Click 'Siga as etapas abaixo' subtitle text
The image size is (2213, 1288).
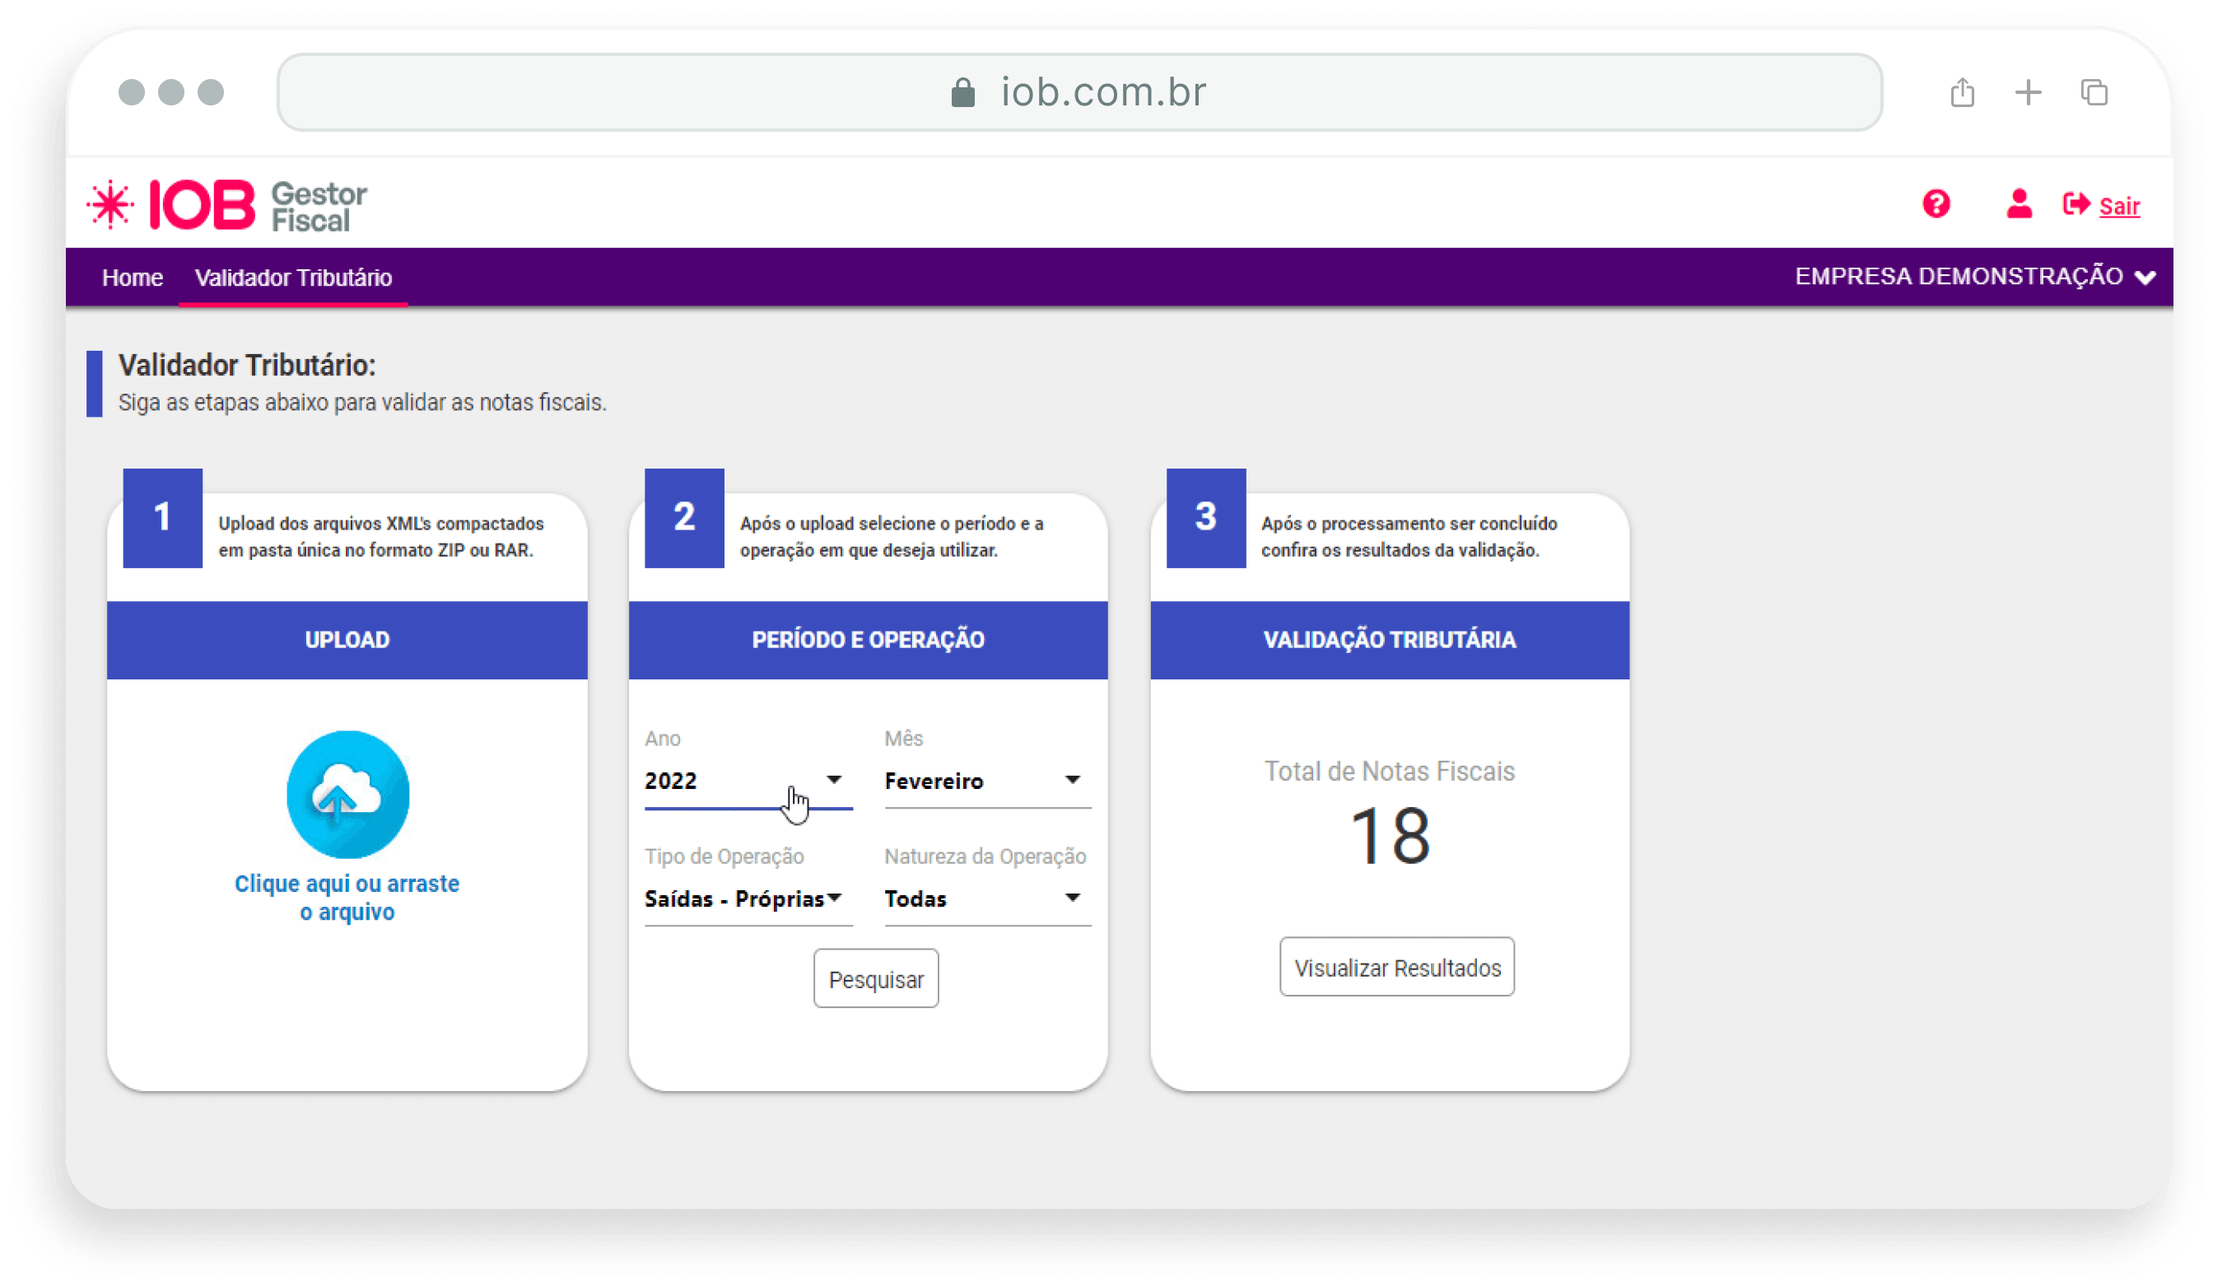[x=361, y=403]
